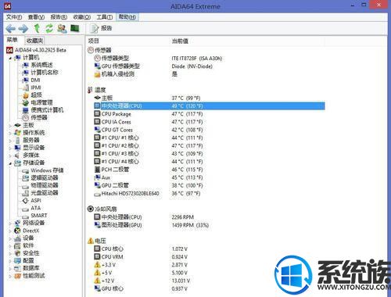Image resolution: width=391 pixels, height=297 pixels.
Task: Expand the 主板 tree node
Action: tap(10, 125)
